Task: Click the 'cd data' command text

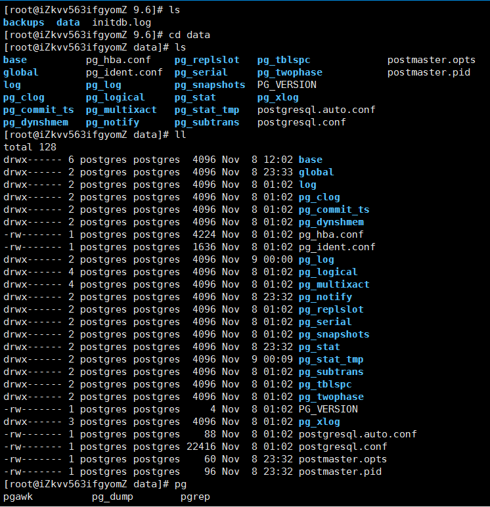Action: pyautogui.click(x=189, y=35)
